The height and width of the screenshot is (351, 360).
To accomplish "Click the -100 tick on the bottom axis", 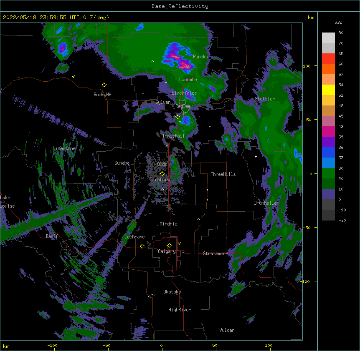I will point(52,345).
